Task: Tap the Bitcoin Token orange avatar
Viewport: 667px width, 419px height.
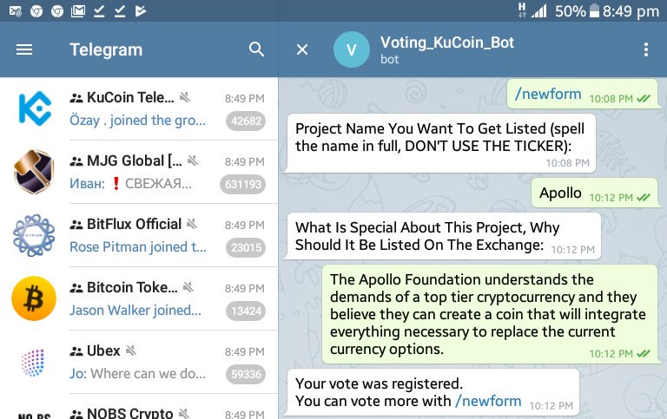Action: [x=34, y=298]
